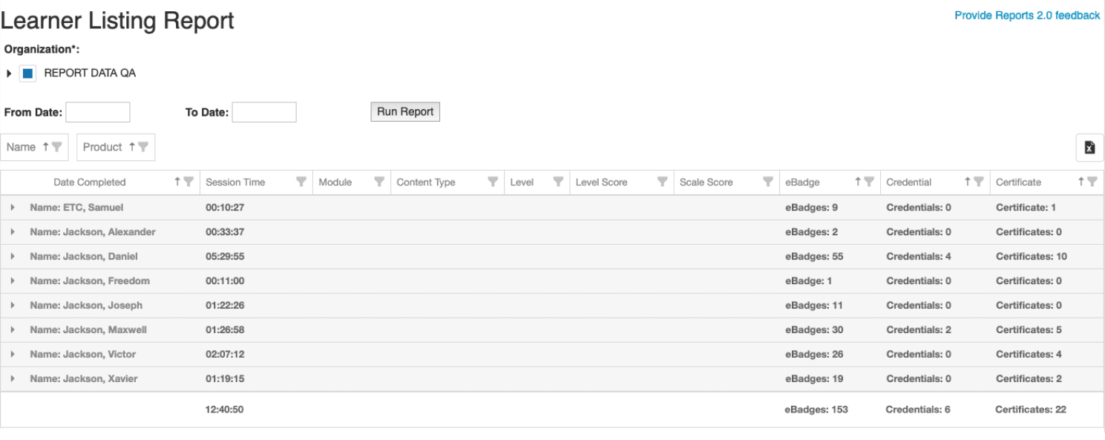Open the Module column filter icon
Viewport: 1105px width, 440px height.
379,182
